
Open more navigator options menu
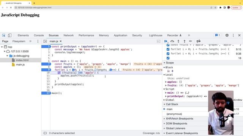point(38,41)
